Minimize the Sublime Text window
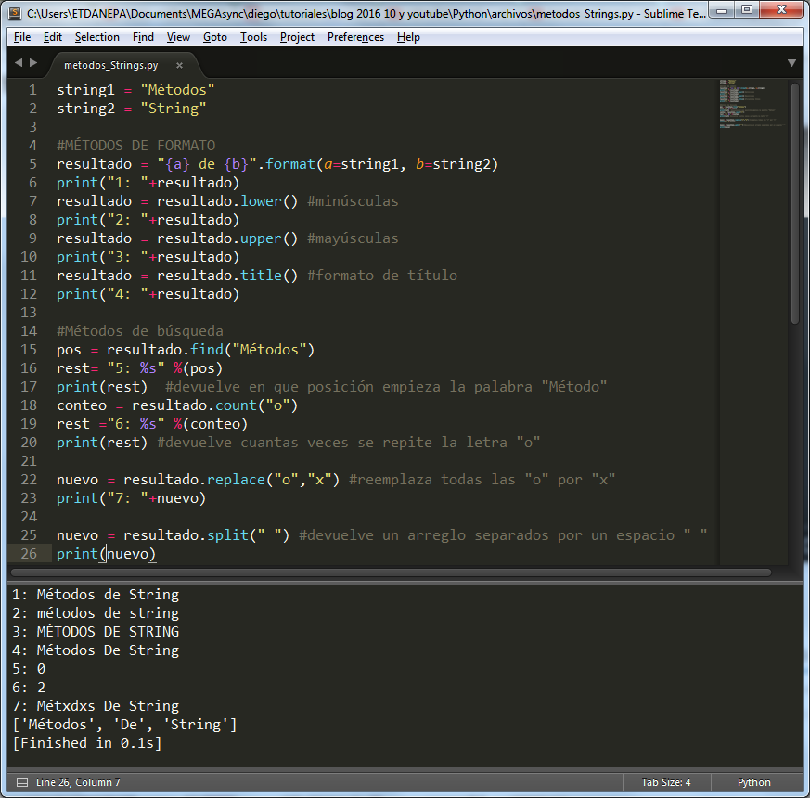 [722, 10]
